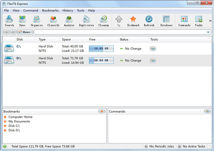214x151 pixels.
Task: Click No Active Tasks status item
Action: point(192,146)
